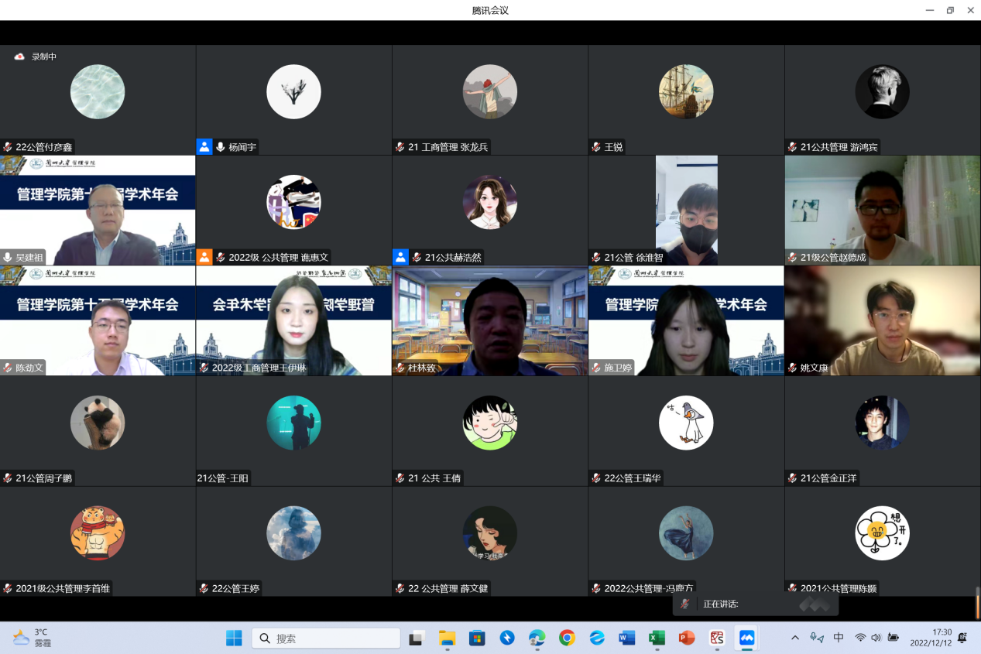Toggle the system volume speaker icon
Screen dimensions: 981x654
[876, 638]
